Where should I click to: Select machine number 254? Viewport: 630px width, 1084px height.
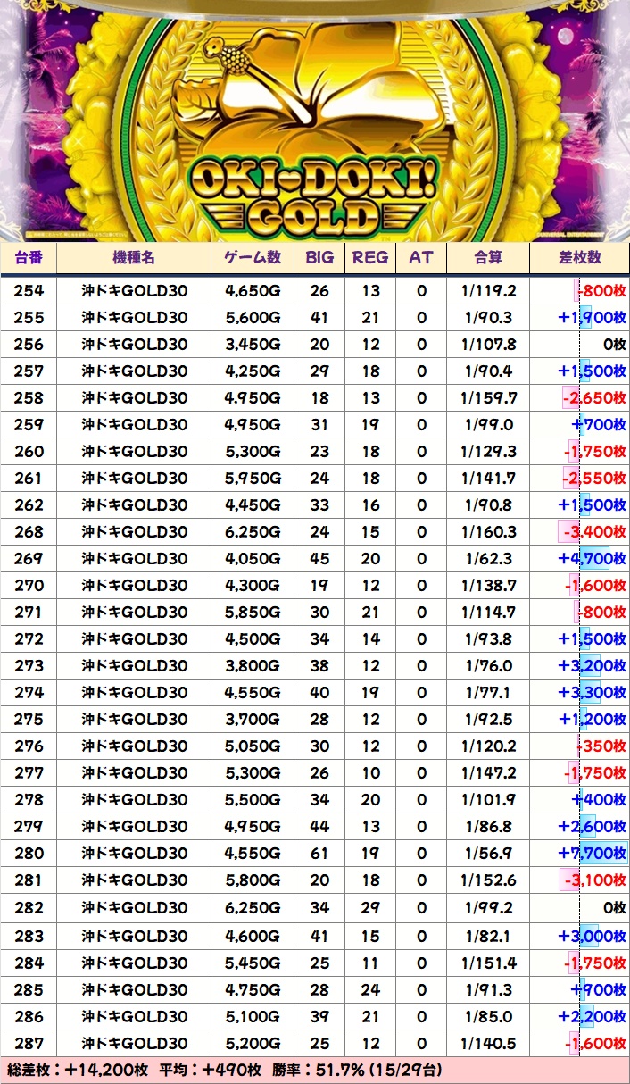click(29, 291)
